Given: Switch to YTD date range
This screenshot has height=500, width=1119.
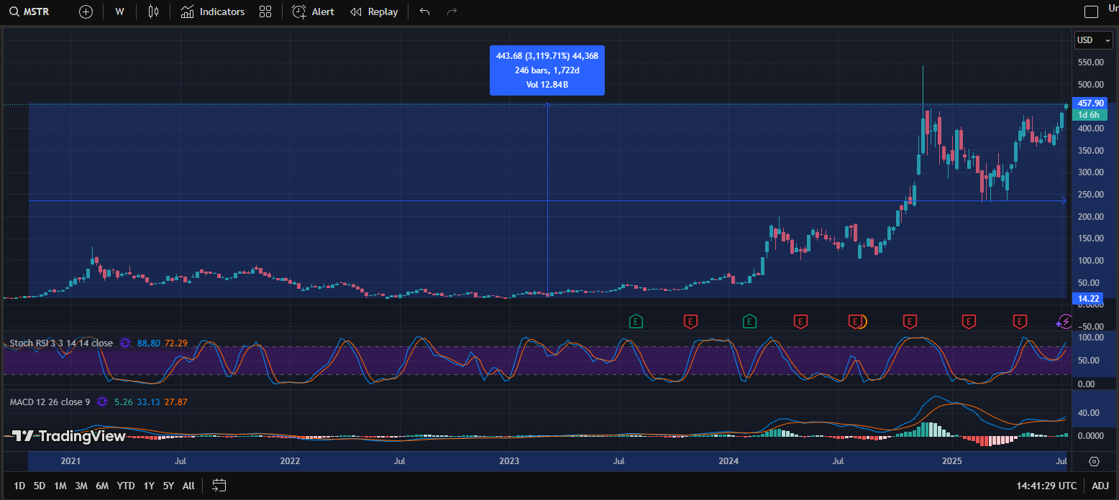Looking at the screenshot, I should (126, 486).
